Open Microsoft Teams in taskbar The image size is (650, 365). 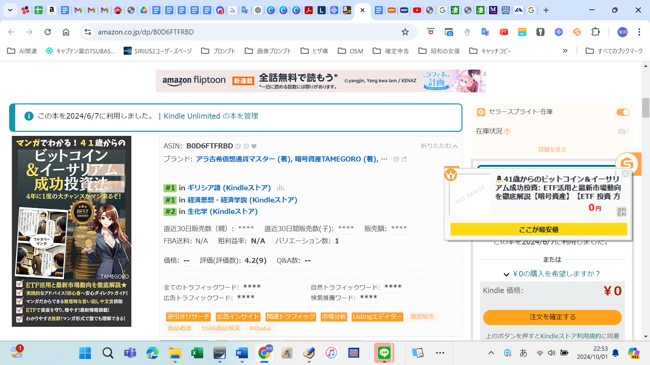pyautogui.click(x=130, y=353)
